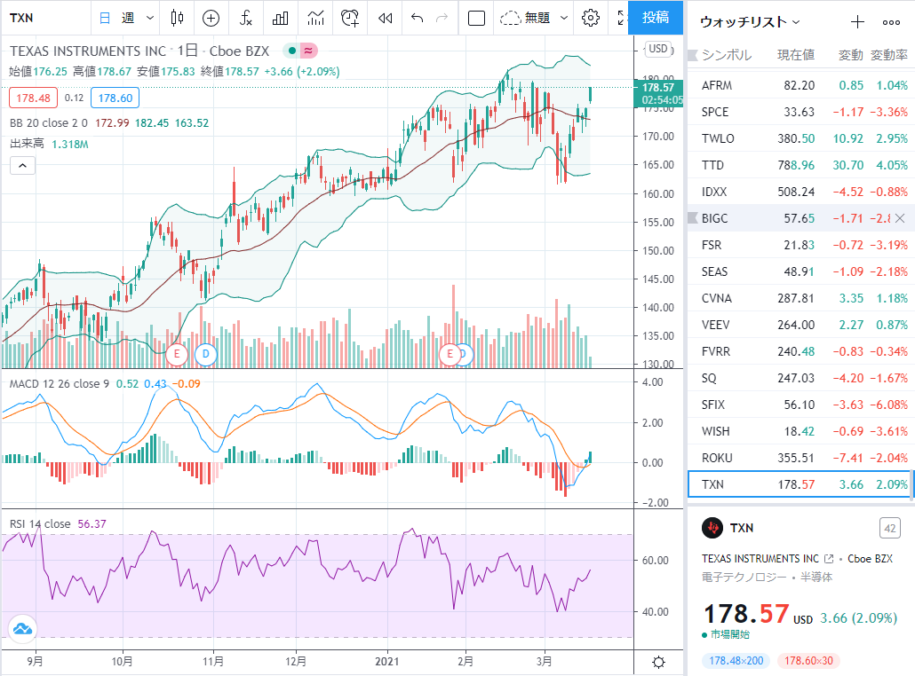Open the TEXAS INSTRUMENTS INC external link icon

click(829, 558)
